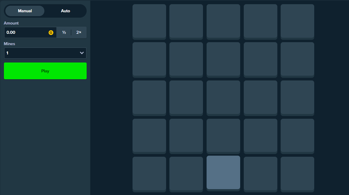
Task: Select last tile in the fourth row
Action: coord(297,135)
